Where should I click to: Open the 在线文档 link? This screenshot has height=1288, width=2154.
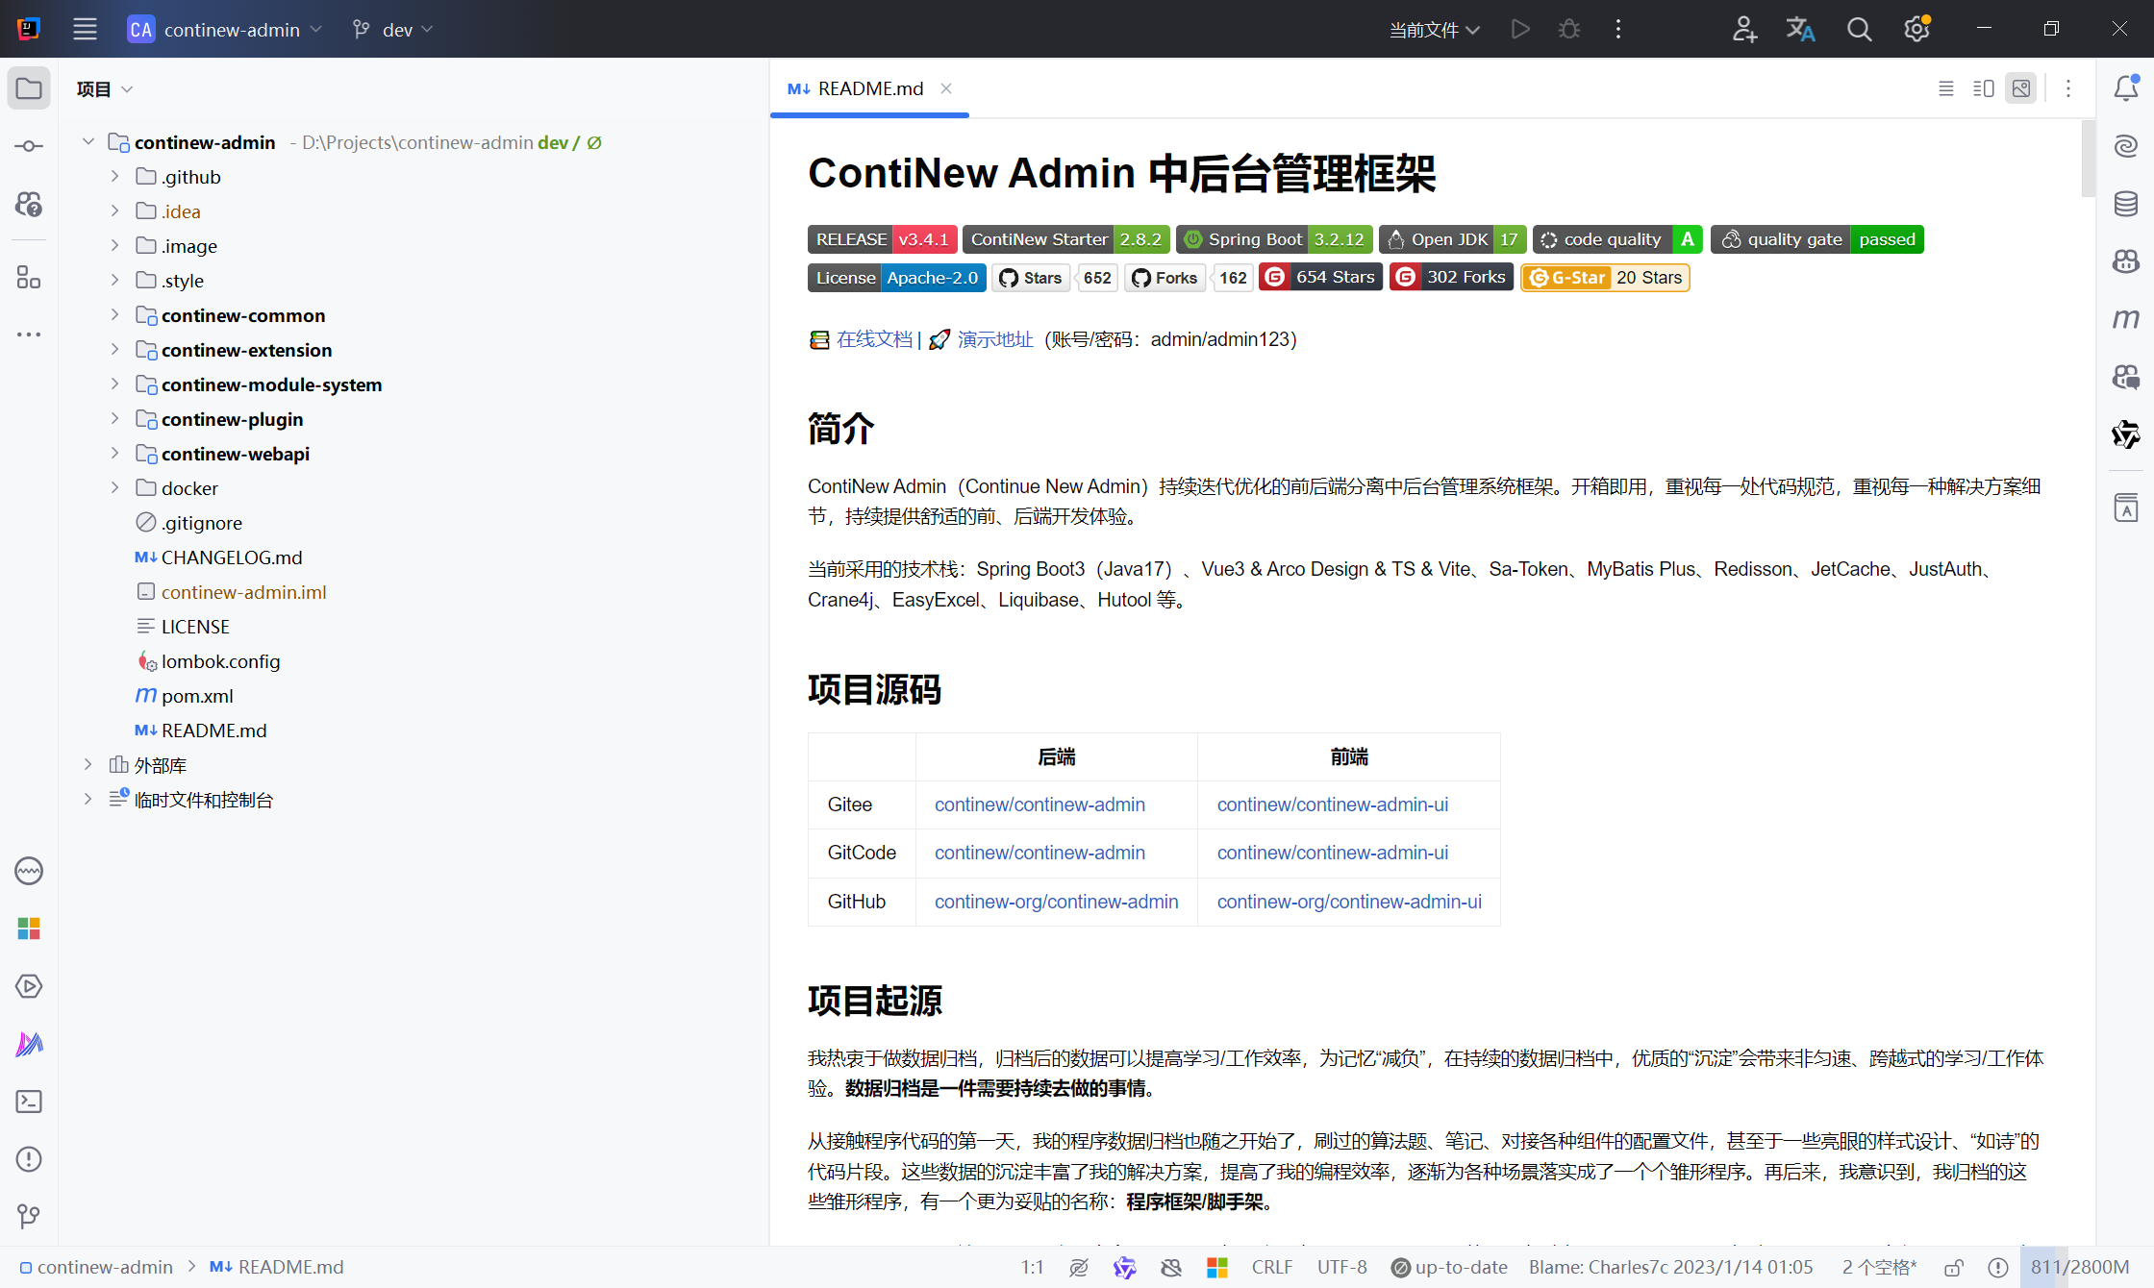point(874,339)
